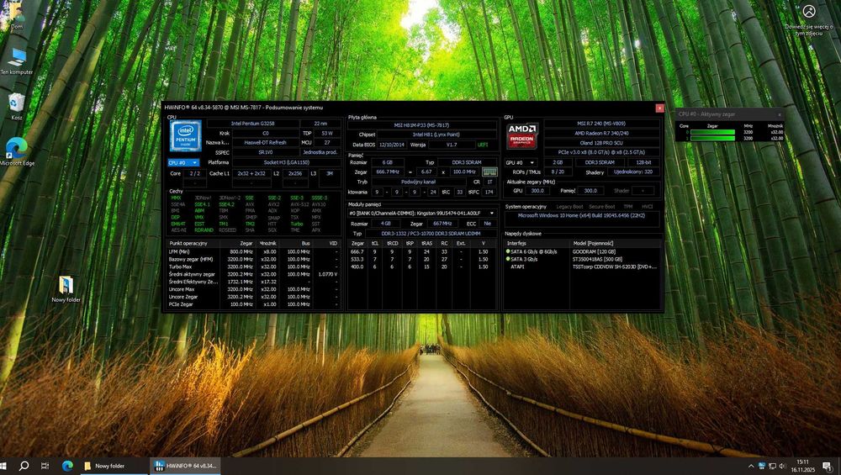Select the Nowy folder desktop icon
The image size is (841, 475).
(x=66, y=289)
